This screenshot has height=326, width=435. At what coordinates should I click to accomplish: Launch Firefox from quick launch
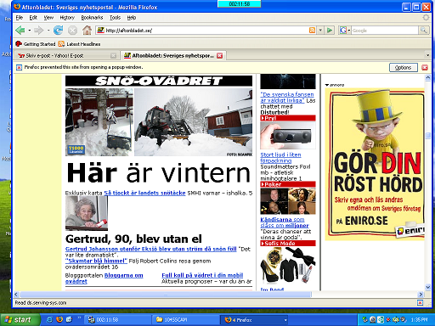tap(59, 319)
